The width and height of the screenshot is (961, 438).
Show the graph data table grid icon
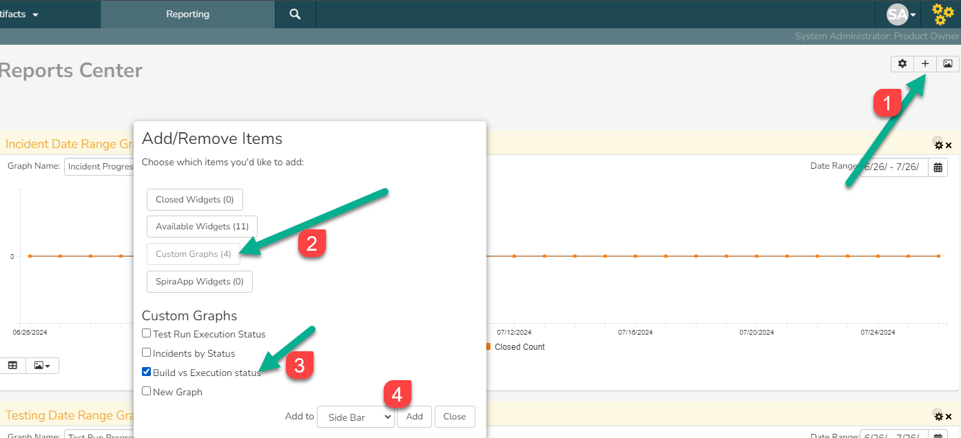click(x=12, y=365)
